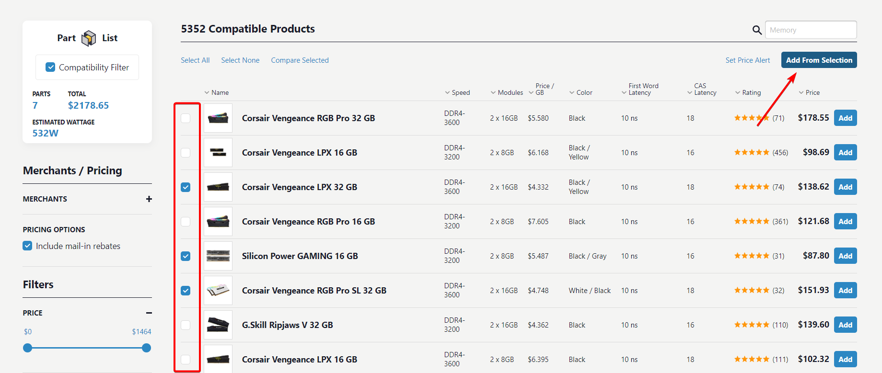This screenshot has height=373, width=882.
Task: Check the G.Skill Ripjaws V 32 GB row
Action: click(x=186, y=325)
